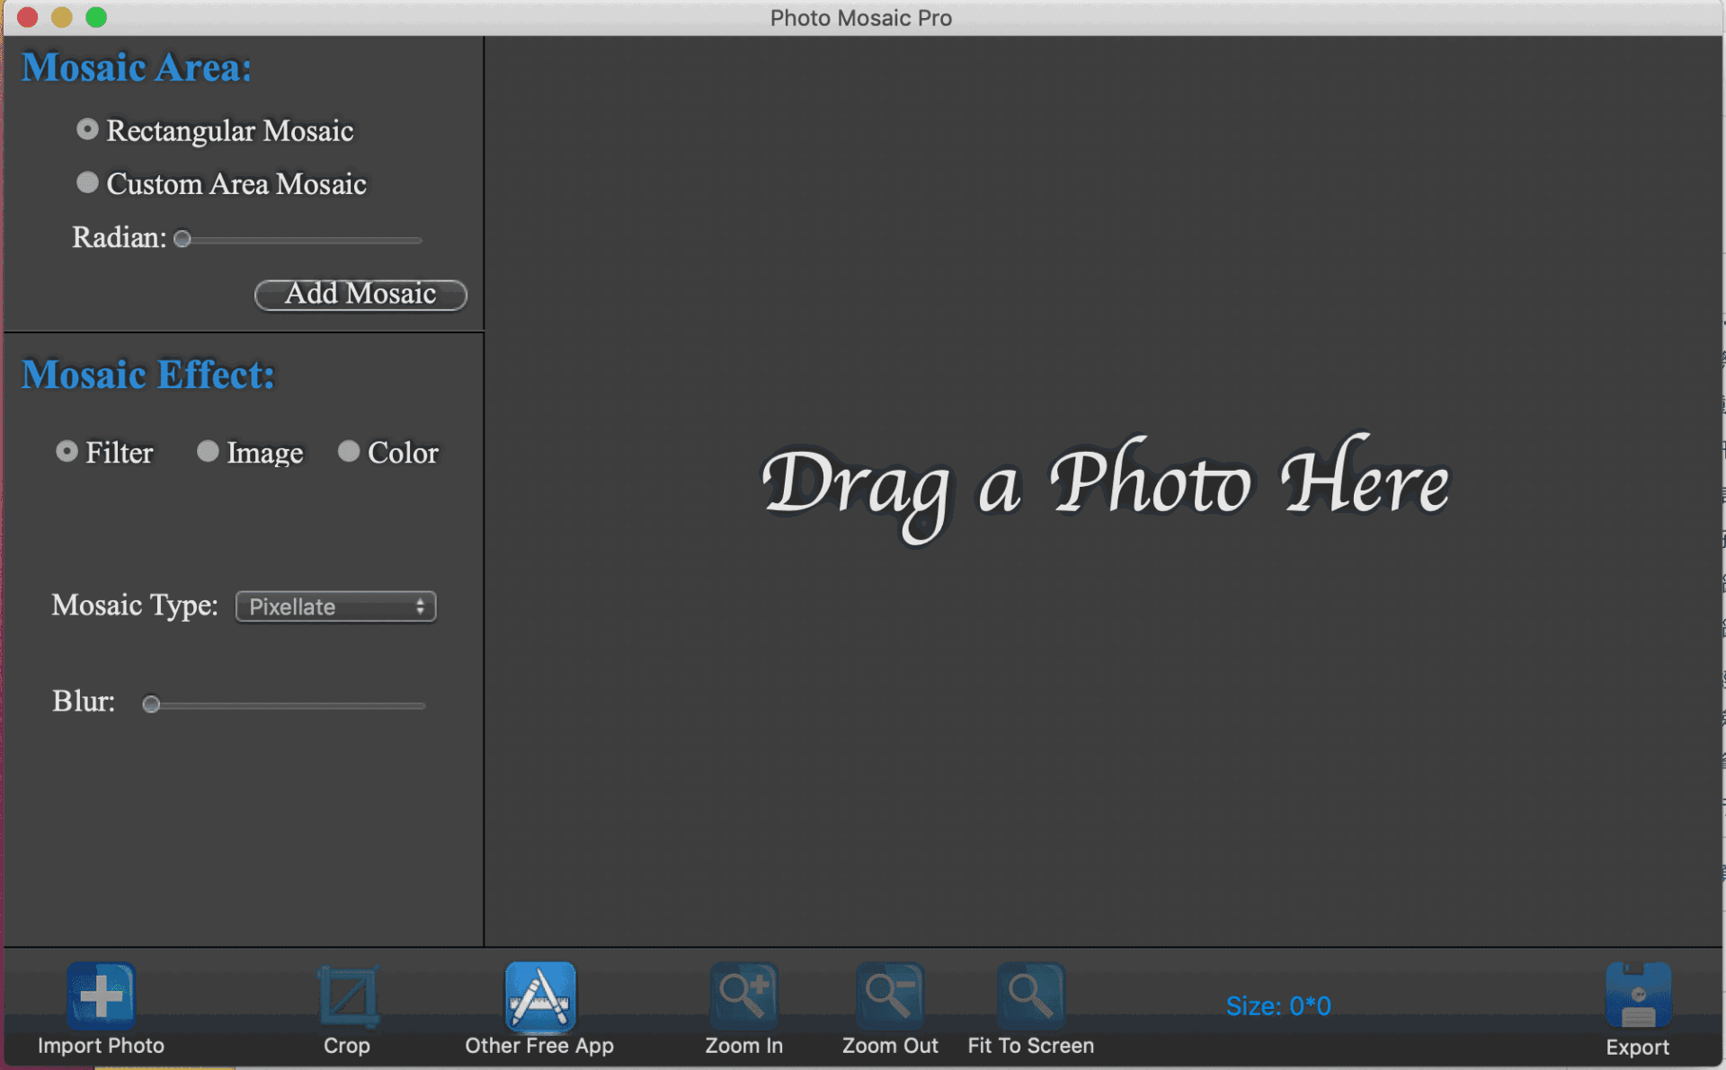Select the Crop tool icon
The height and width of the screenshot is (1070, 1726).
[348, 996]
